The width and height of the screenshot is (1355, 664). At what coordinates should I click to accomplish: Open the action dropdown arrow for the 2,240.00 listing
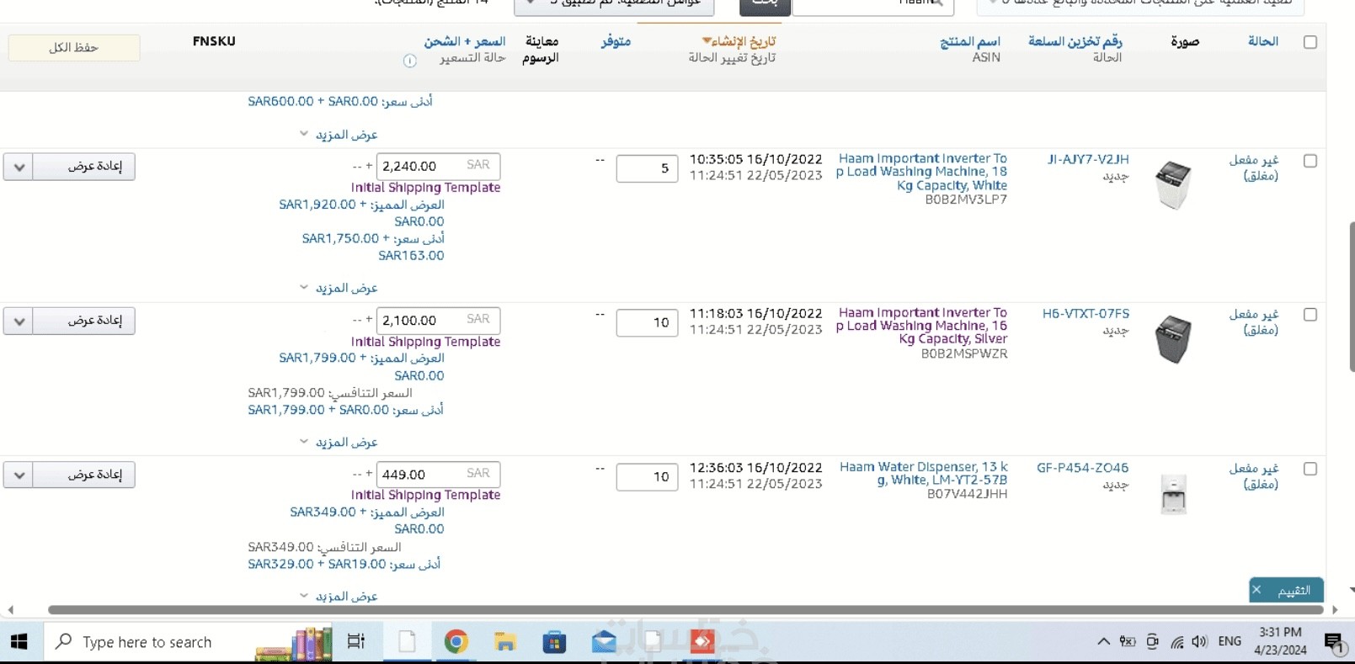coord(19,167)
